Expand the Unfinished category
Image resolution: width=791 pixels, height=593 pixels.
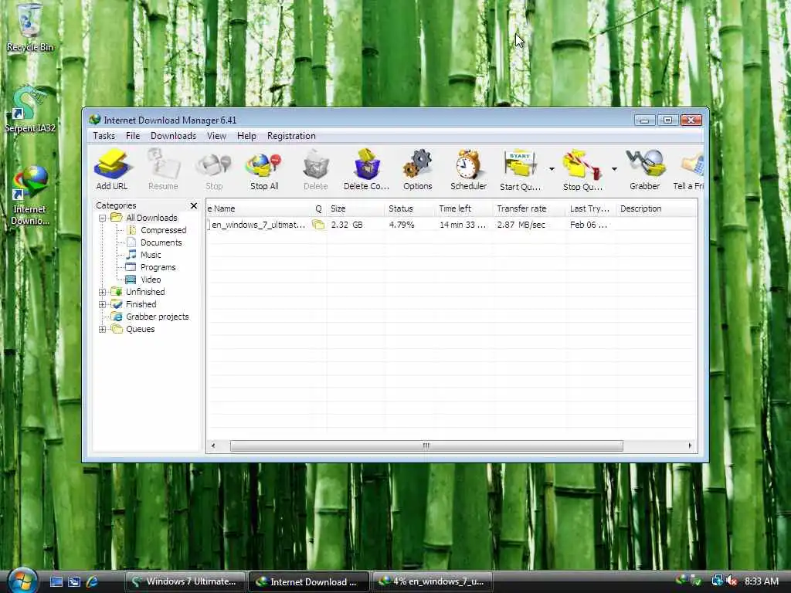pyautogui.click(x=103, y=292)
